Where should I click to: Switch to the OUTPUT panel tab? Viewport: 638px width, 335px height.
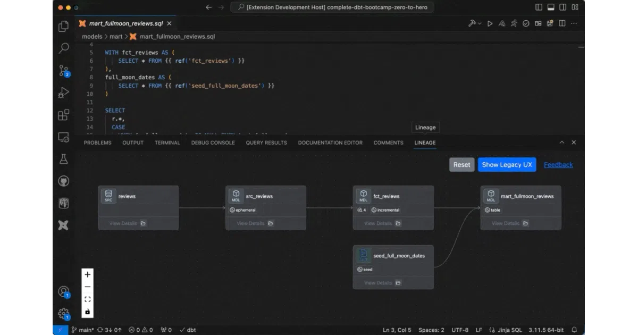click(x=133, y=143)
